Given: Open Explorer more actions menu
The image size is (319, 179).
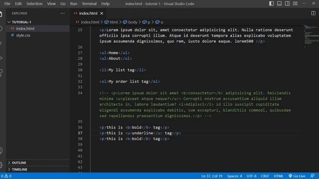Looking at the screenshot, I should (62, 13).
